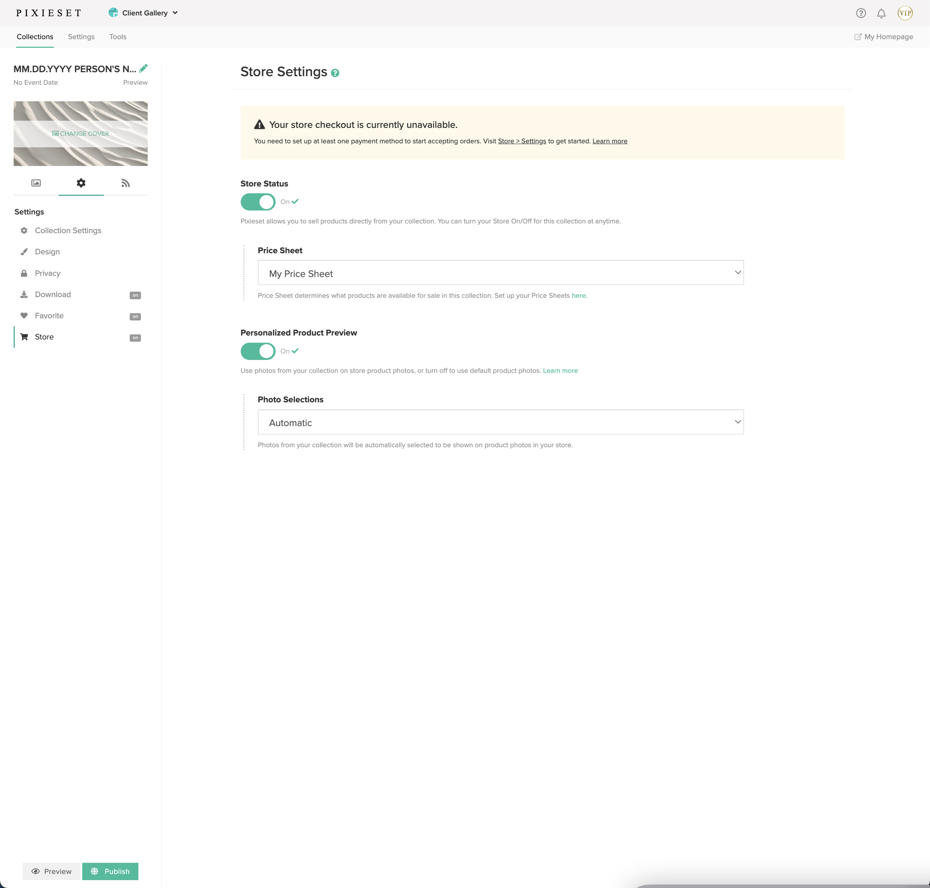Click the Publish button
The image size is (930, 888).
110,871
